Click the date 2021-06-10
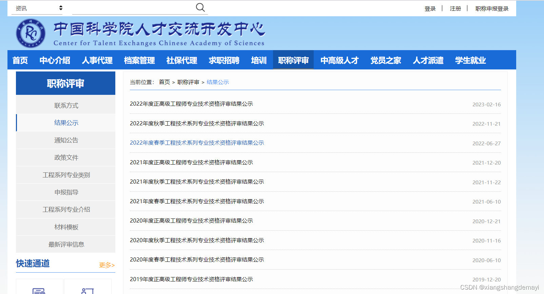The image size is (544, 294). [486, 202]
